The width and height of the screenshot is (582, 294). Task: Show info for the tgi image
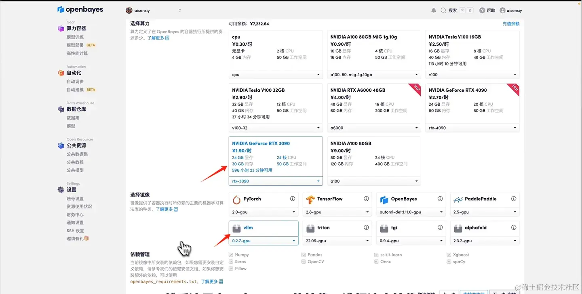click(440, 228)
